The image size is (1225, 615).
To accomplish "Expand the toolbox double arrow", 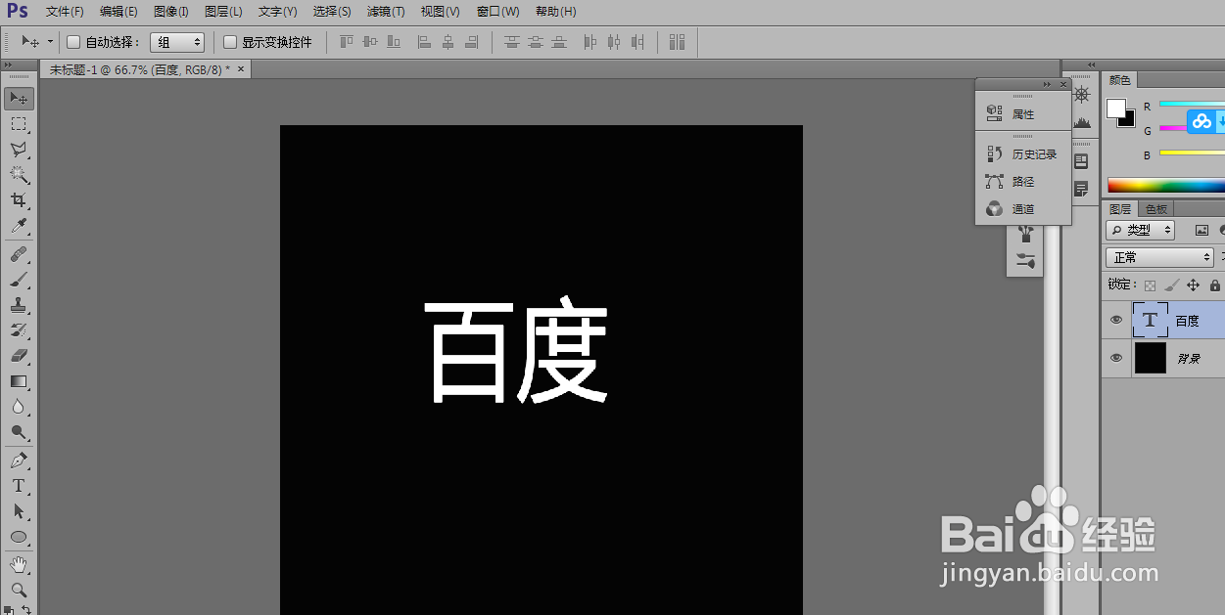I will pyautogui.click(x=9, y=66).
